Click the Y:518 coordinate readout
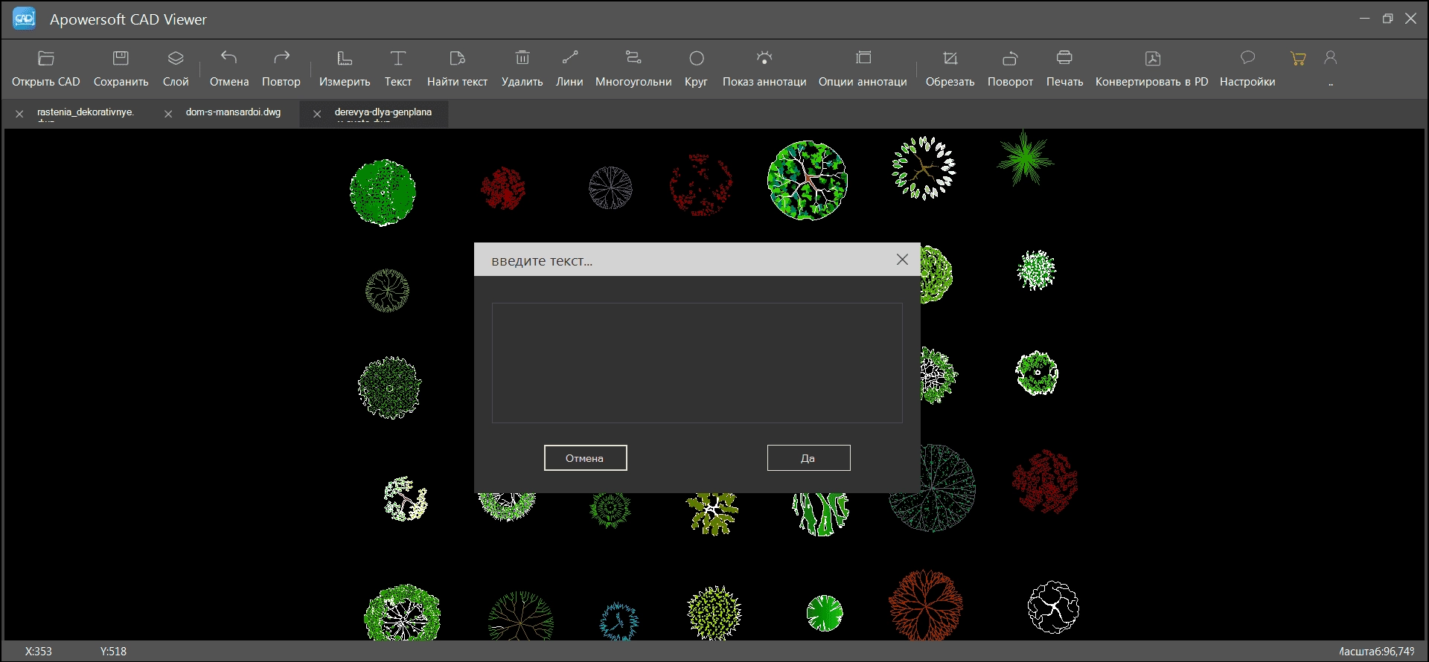 point(113,652)
